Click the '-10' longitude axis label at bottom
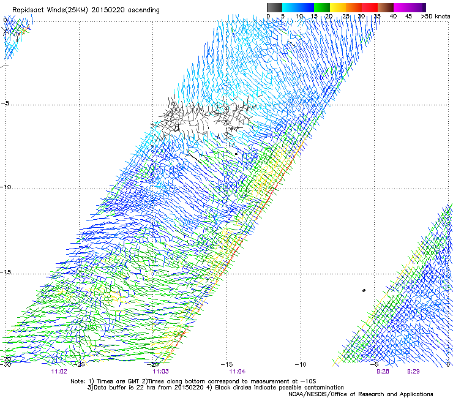453x398 pixels. click(301, 364)
